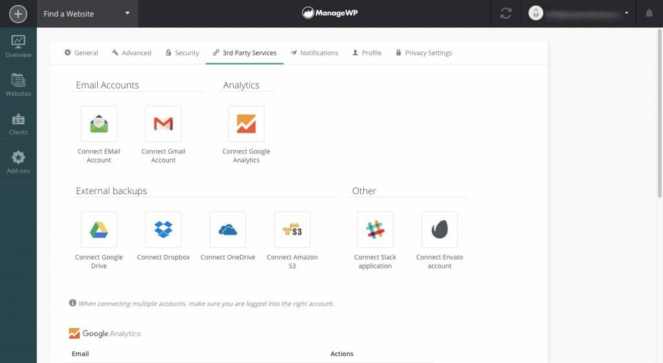This screenshot has height=363, width=663.
Task: Open the Clients sidebar section
Action: [18, 124]
